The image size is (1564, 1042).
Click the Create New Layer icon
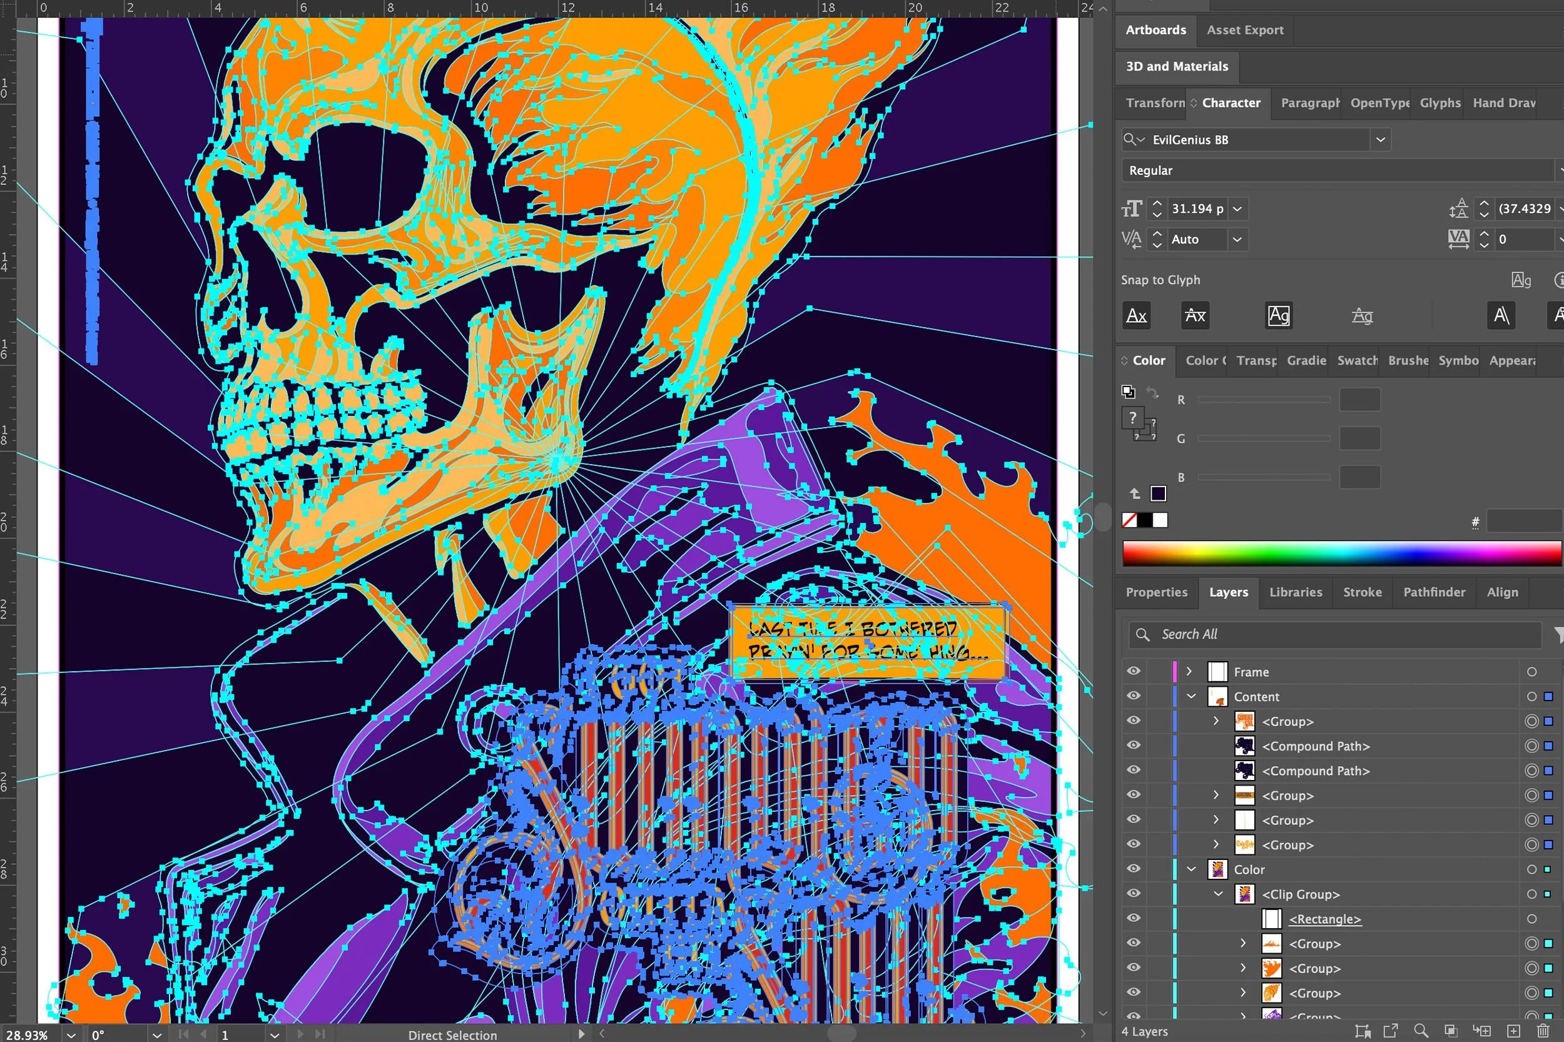pos(1513,1031)
